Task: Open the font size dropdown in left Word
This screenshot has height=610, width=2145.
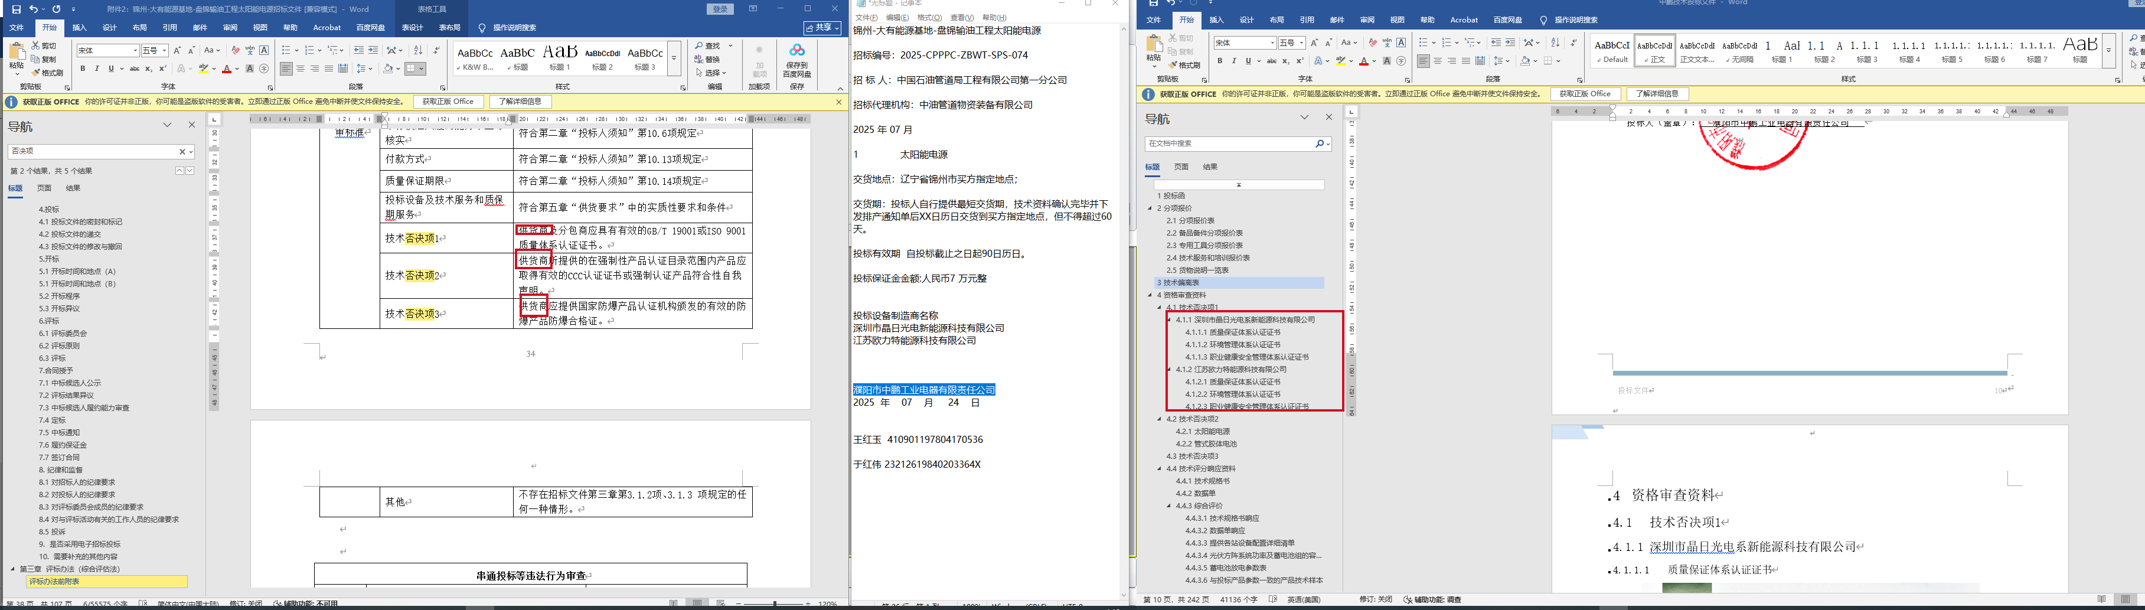Action: pyautogui.click(x=164, y=51)
